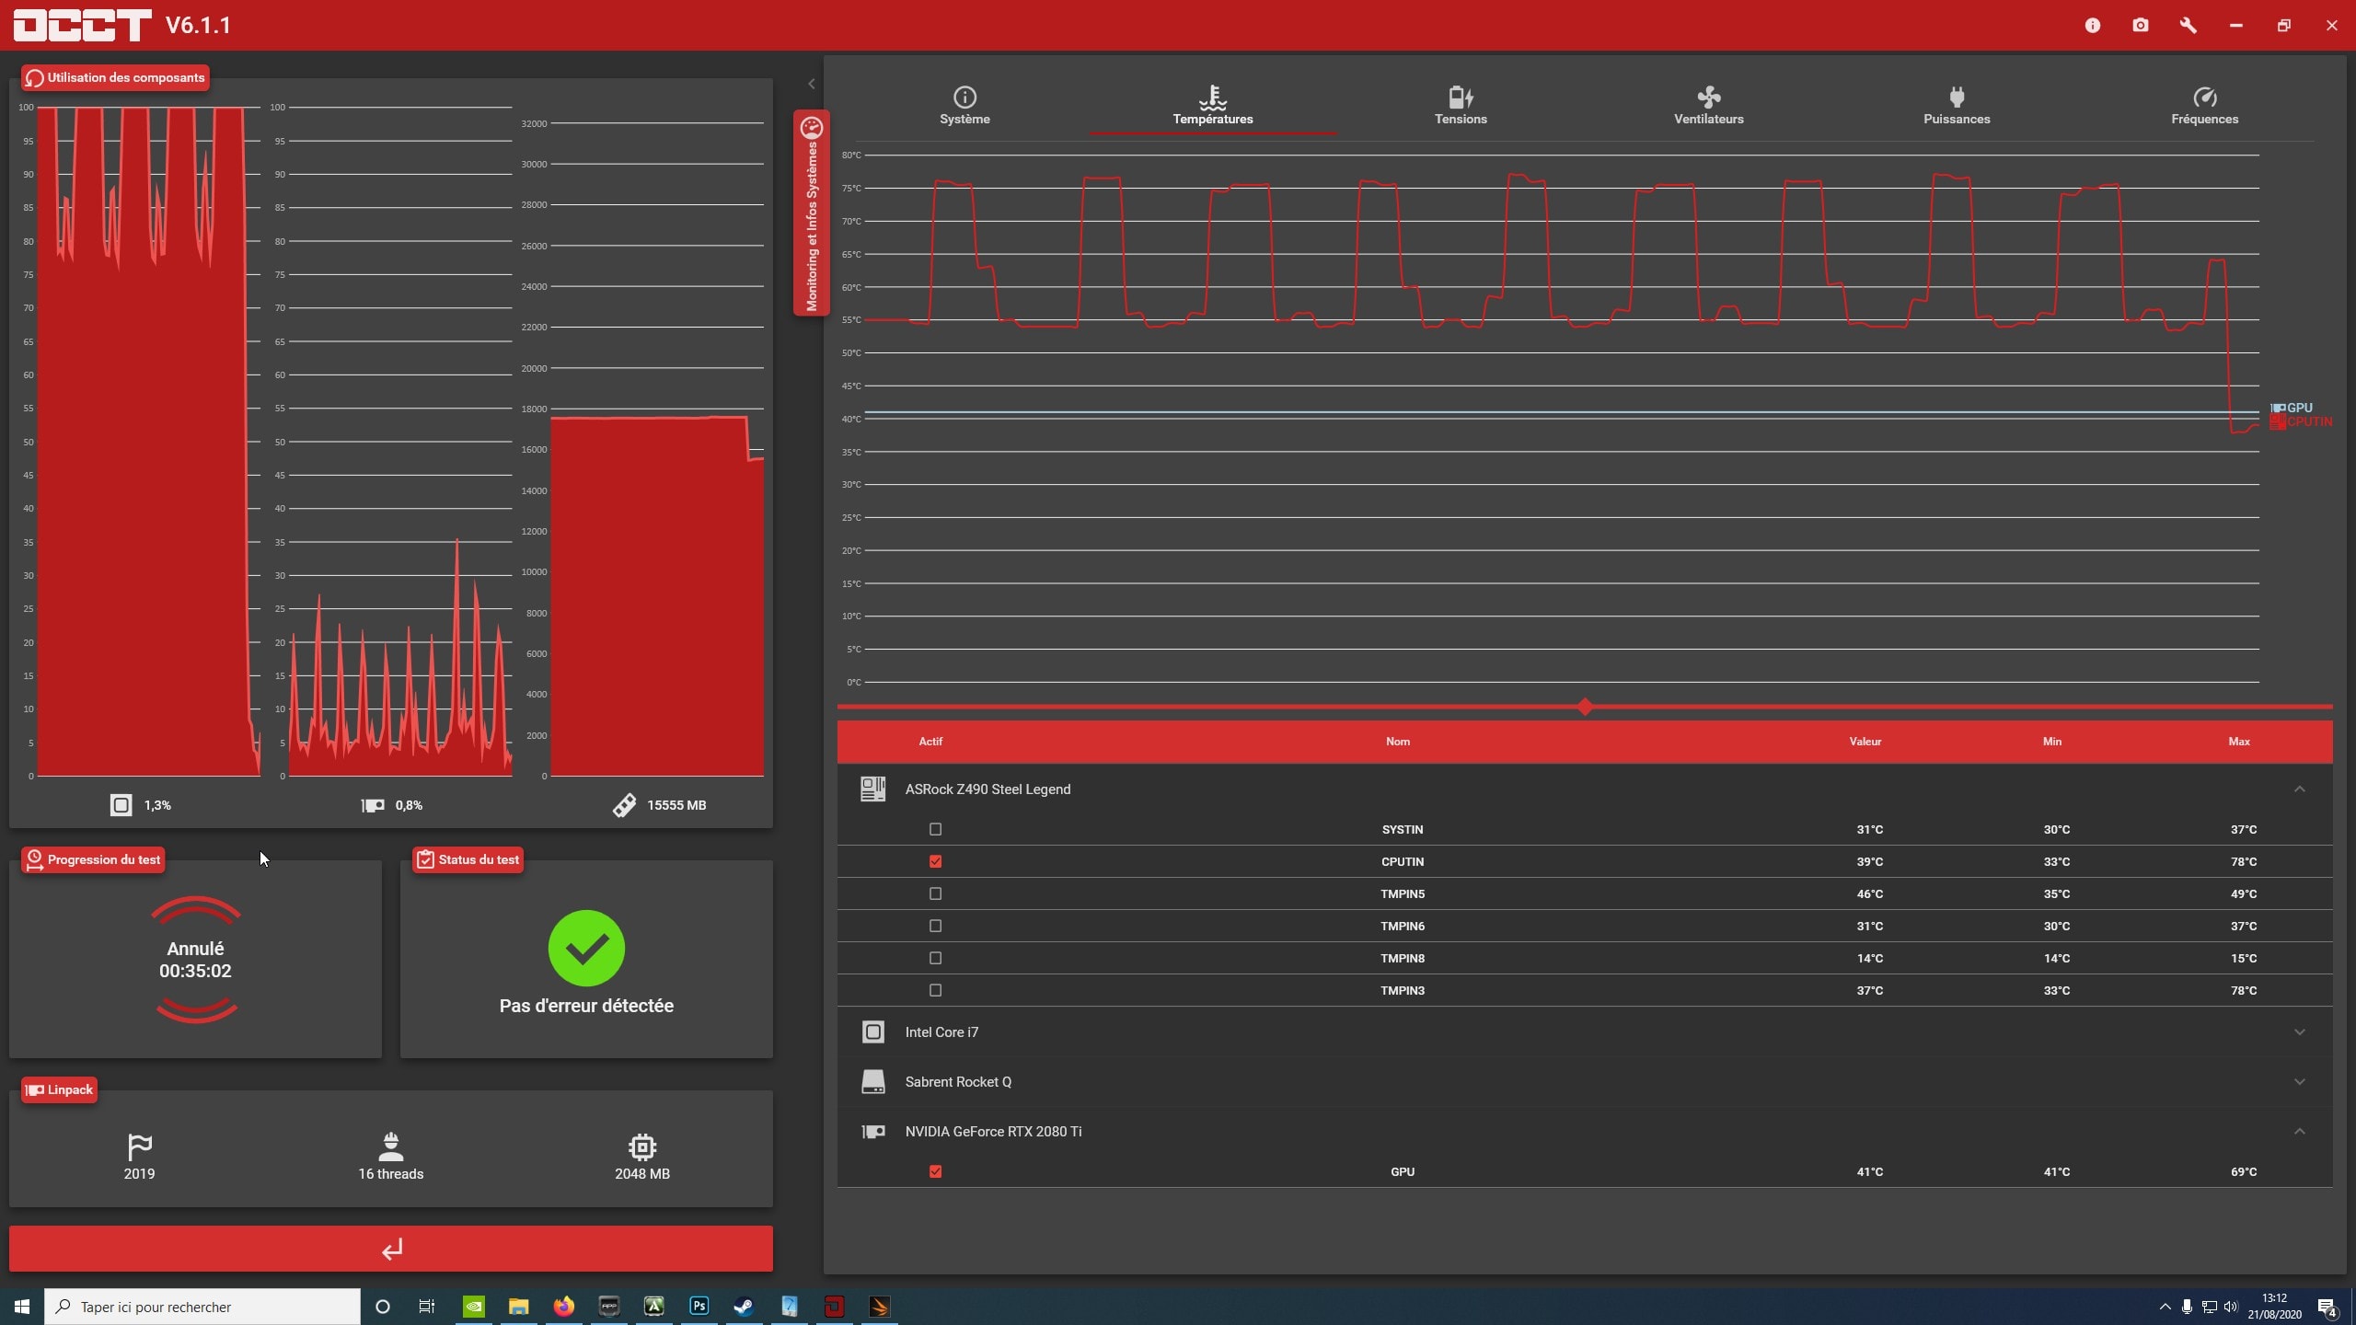
Task: Click the flag icon above 2019
Action: (139, 1146)
